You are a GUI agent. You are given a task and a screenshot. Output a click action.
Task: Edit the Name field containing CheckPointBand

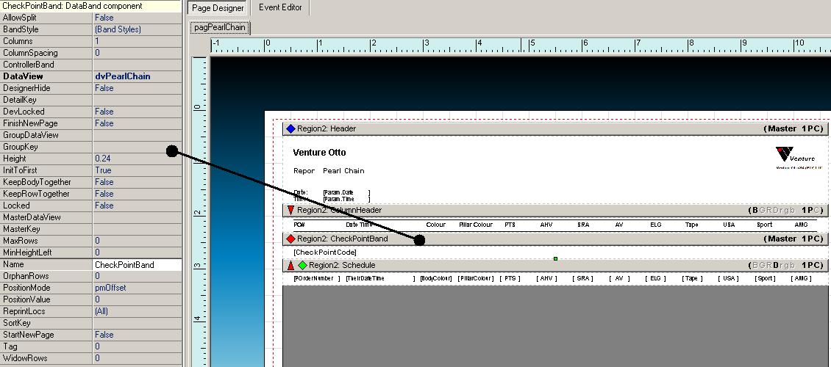coord(138,264)
